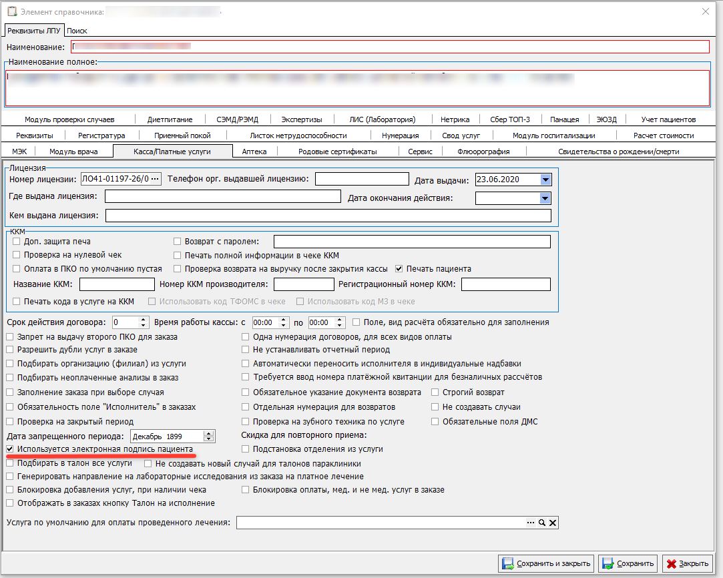Expand the Дата окончания действия dropdown
The image size is (723, 578).
[x=545, y=199]
